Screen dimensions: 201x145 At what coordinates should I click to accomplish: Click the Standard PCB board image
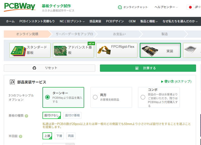click(18, 50)
